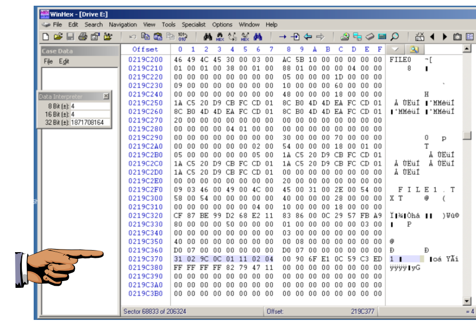
Task: Click the 16 Bit value field
Action: [90, 114]
